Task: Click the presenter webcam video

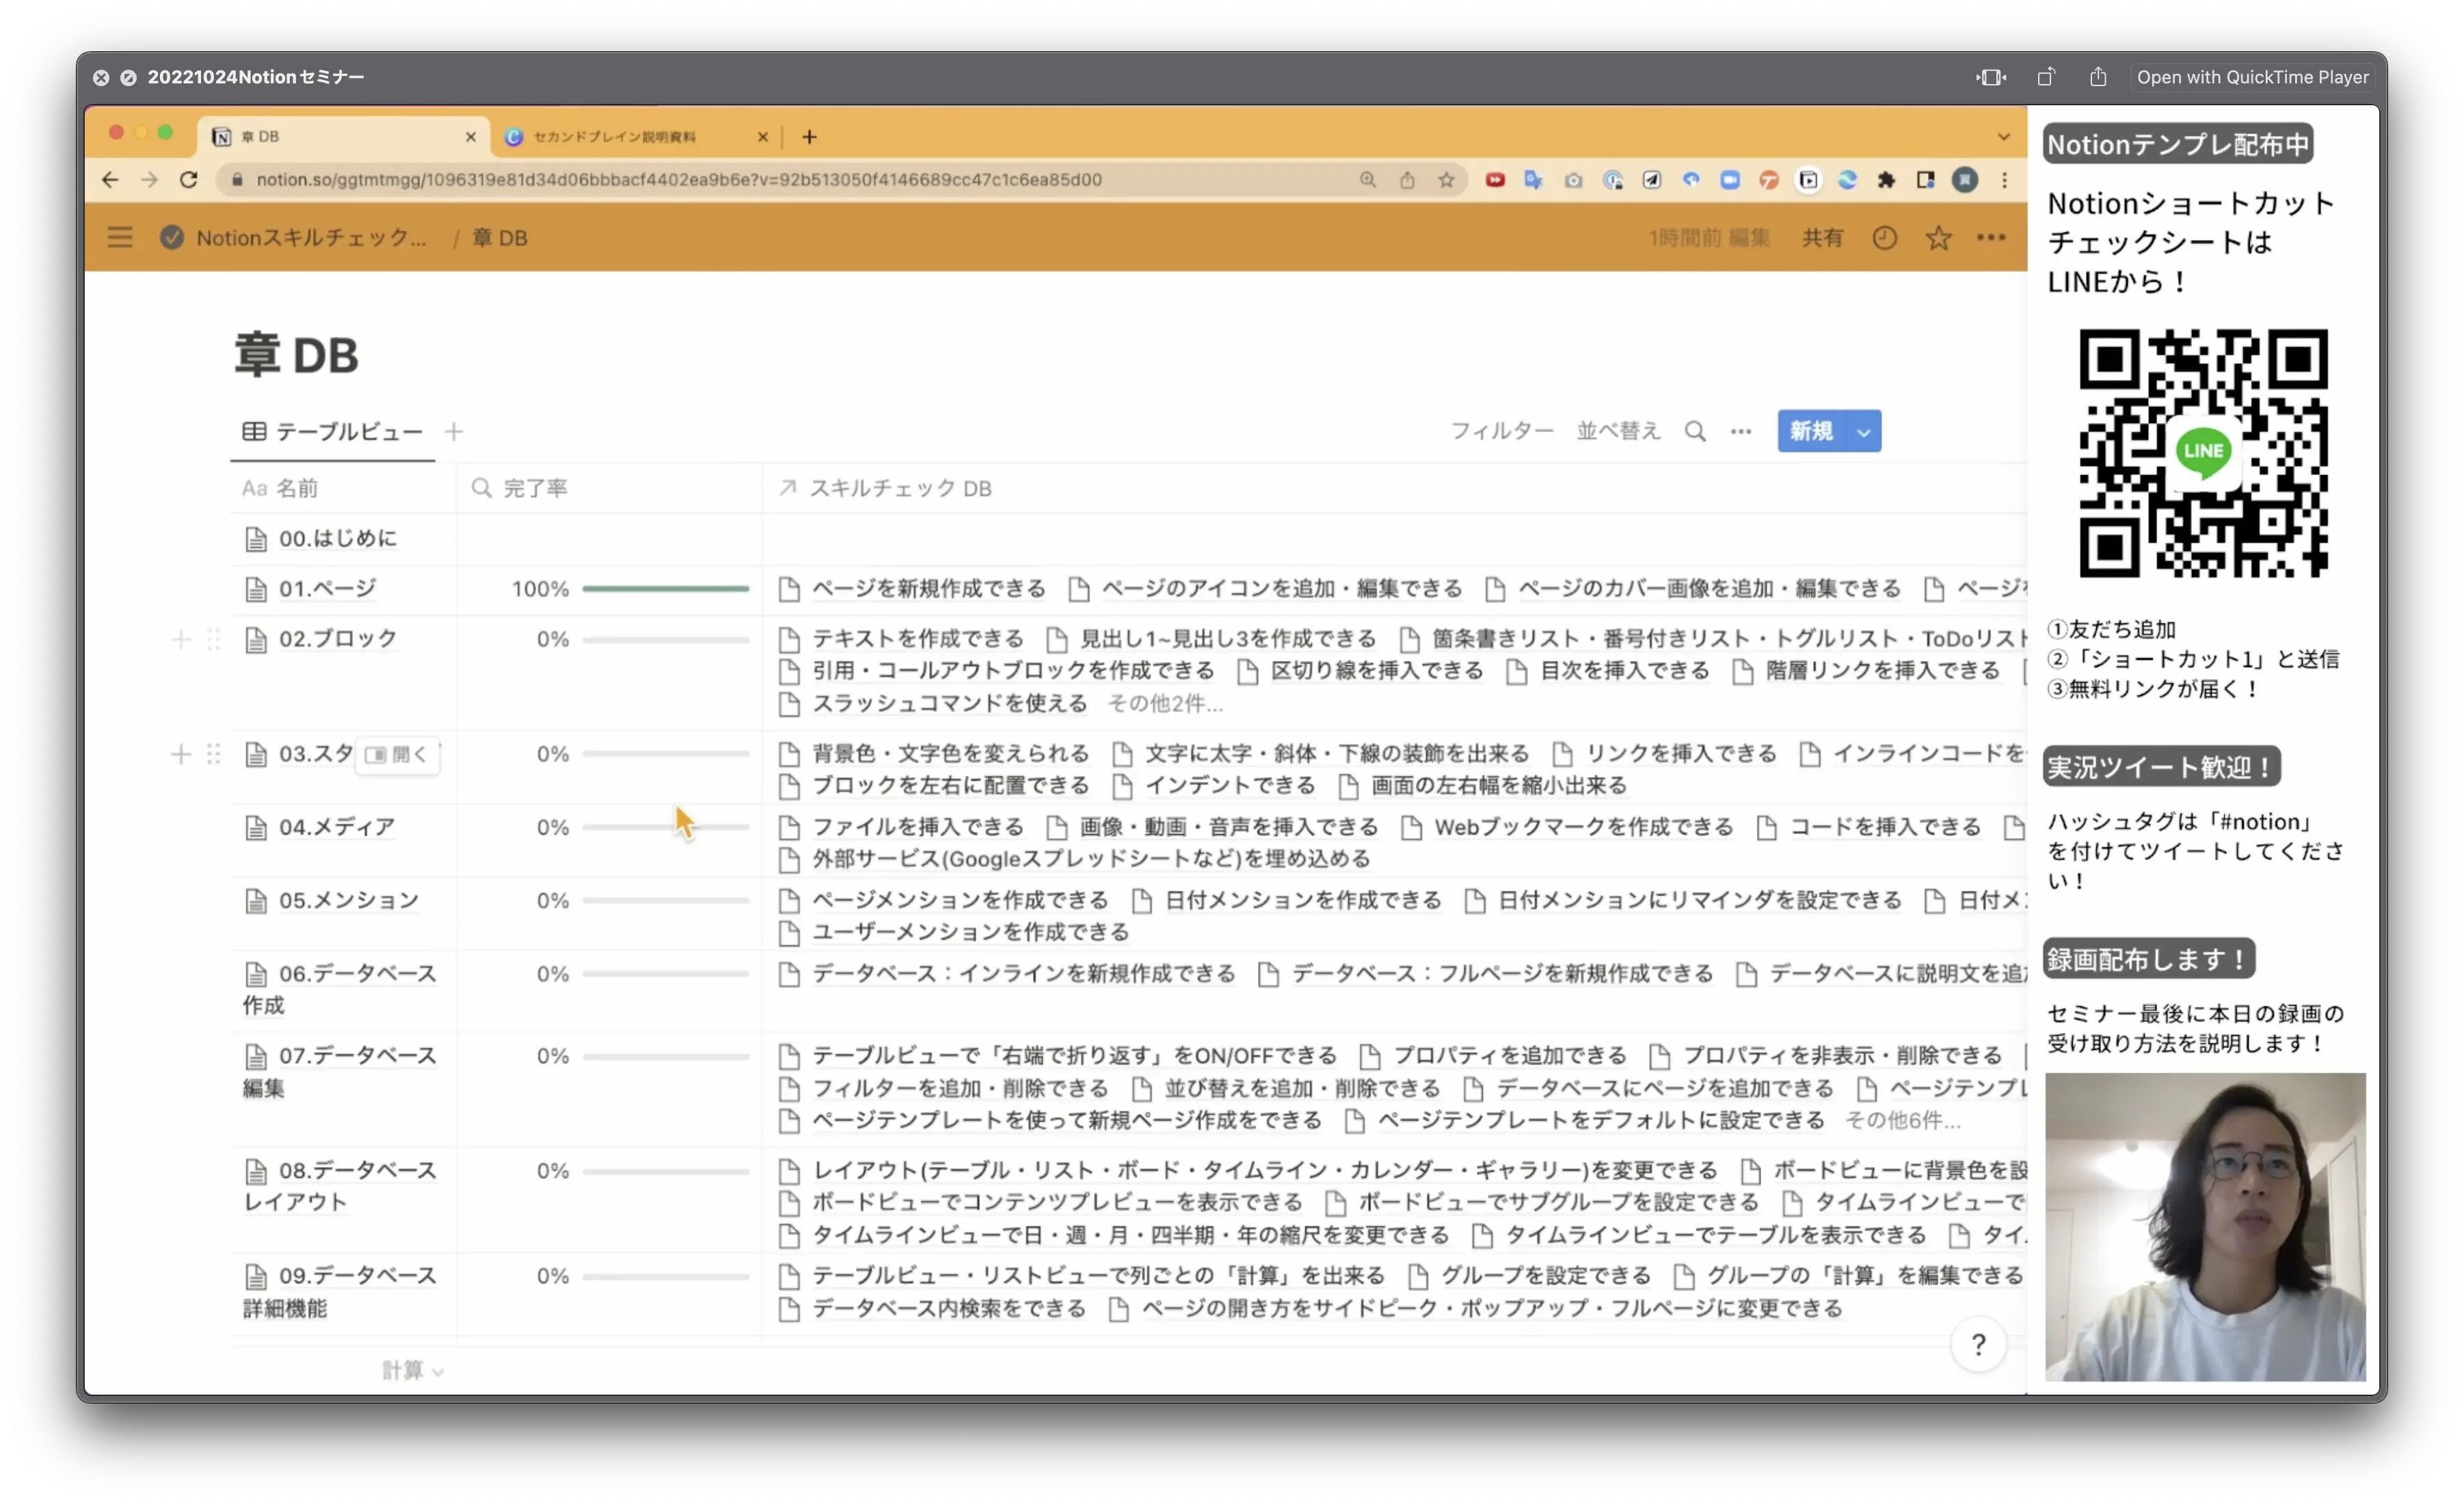Action: pyautogui.click(x=2205, y=1227)
